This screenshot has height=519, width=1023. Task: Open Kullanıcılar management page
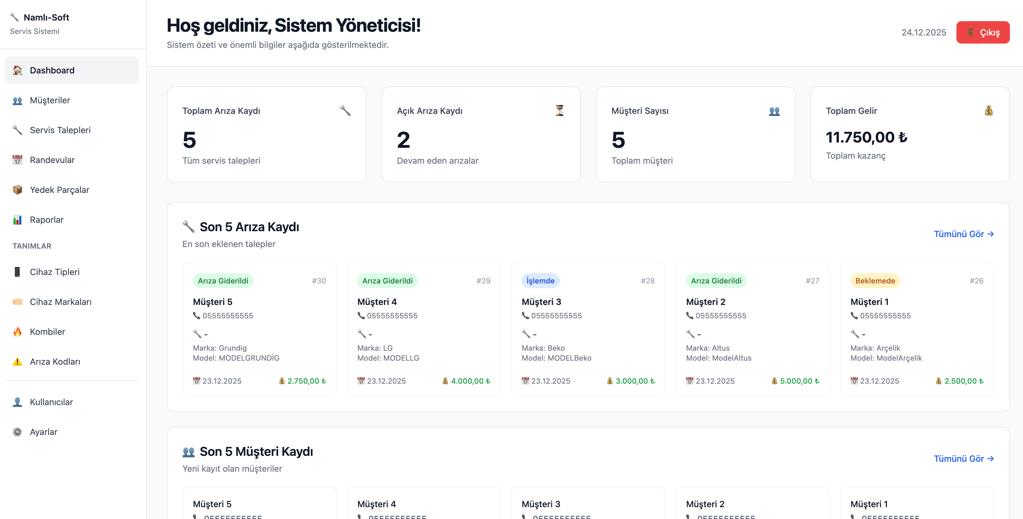coord(72,402)
